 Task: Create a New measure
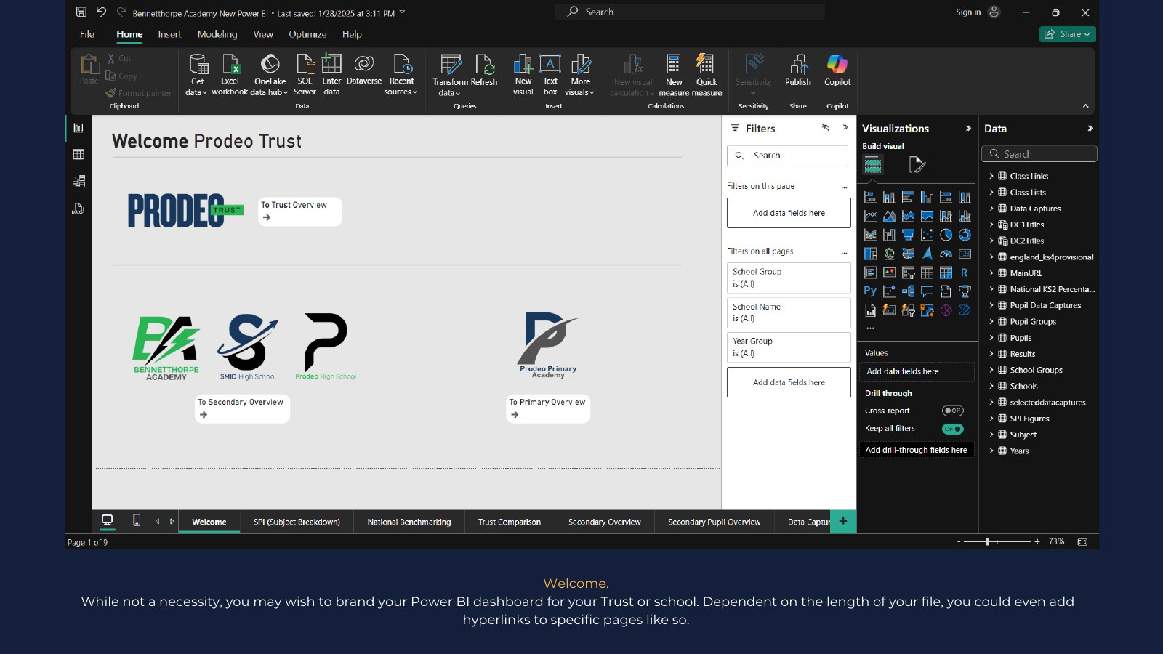(x=674, y=74)
